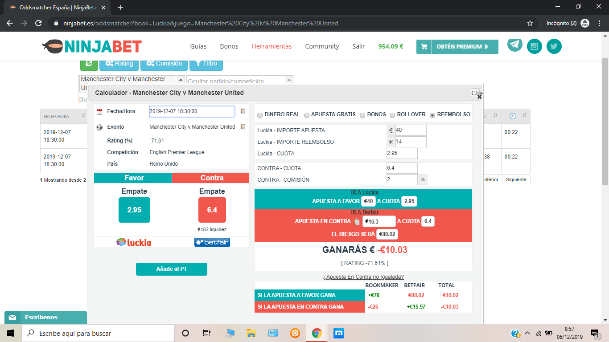Click the Fecha/Hora date field

pos(192,111)
